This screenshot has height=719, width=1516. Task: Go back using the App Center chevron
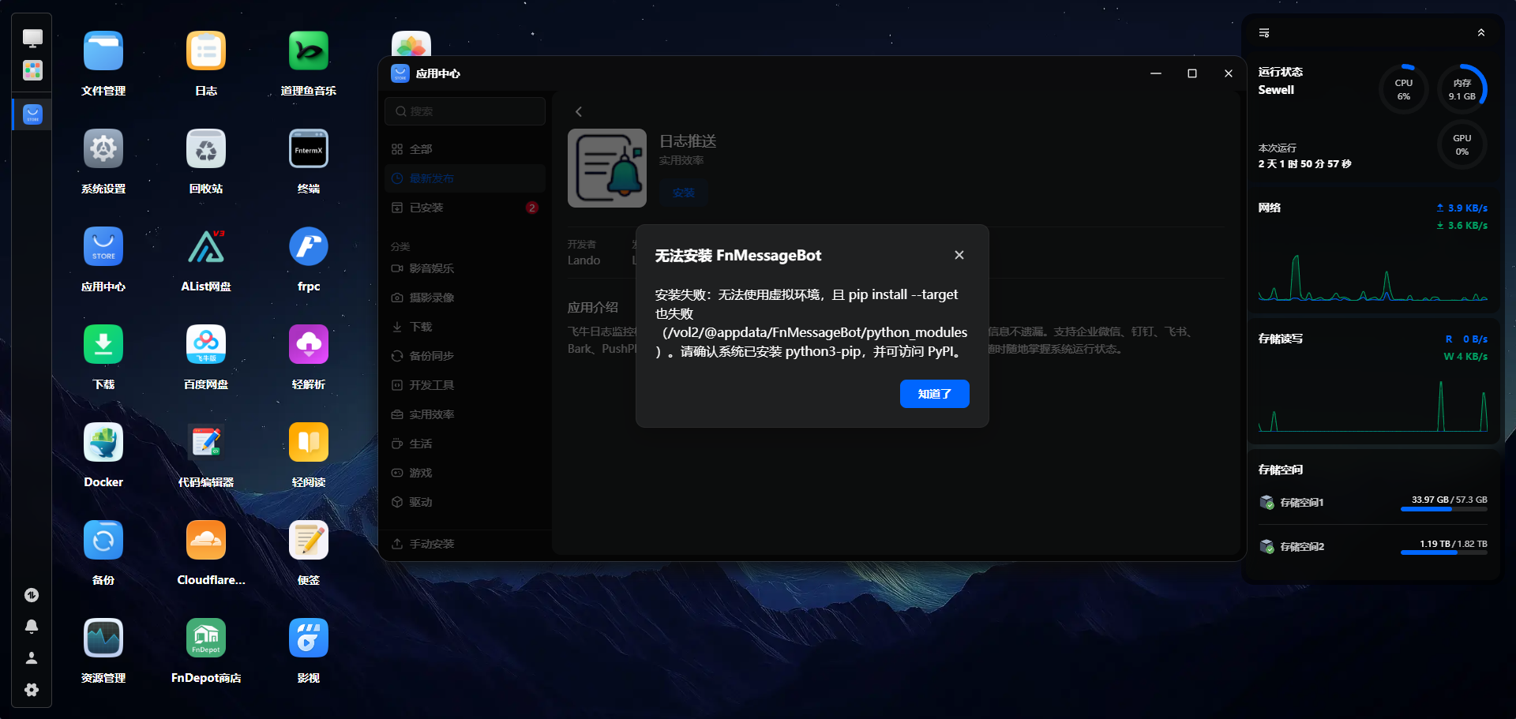(579, 112)
